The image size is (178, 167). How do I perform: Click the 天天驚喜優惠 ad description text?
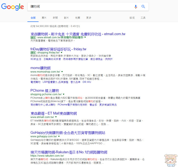tap(53, 41)
